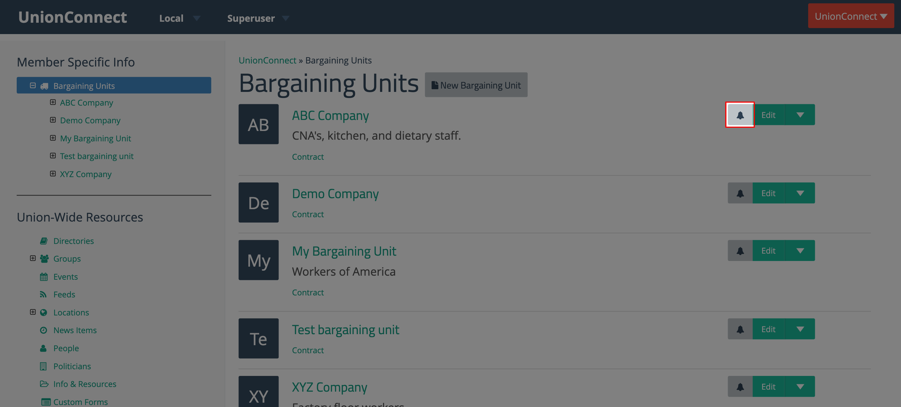
Task: Click the notification bell for Test bargaining unit
Action: (740, 329)
